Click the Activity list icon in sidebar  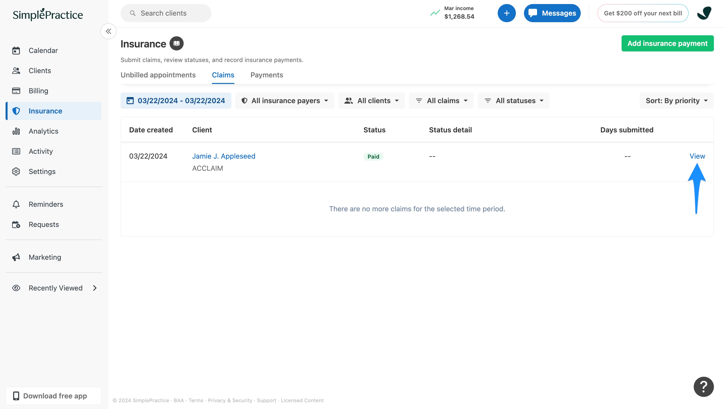16,151
